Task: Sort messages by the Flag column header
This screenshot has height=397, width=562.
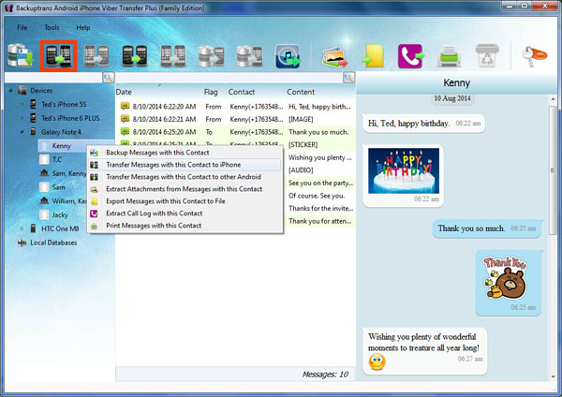Action: (211, 92)
